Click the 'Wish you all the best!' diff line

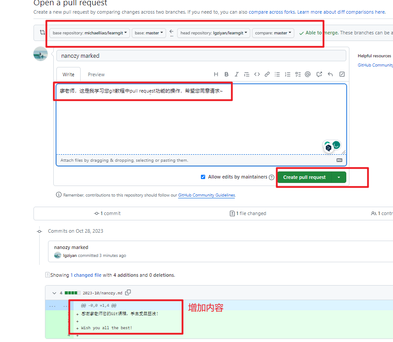tap(106, 328)
